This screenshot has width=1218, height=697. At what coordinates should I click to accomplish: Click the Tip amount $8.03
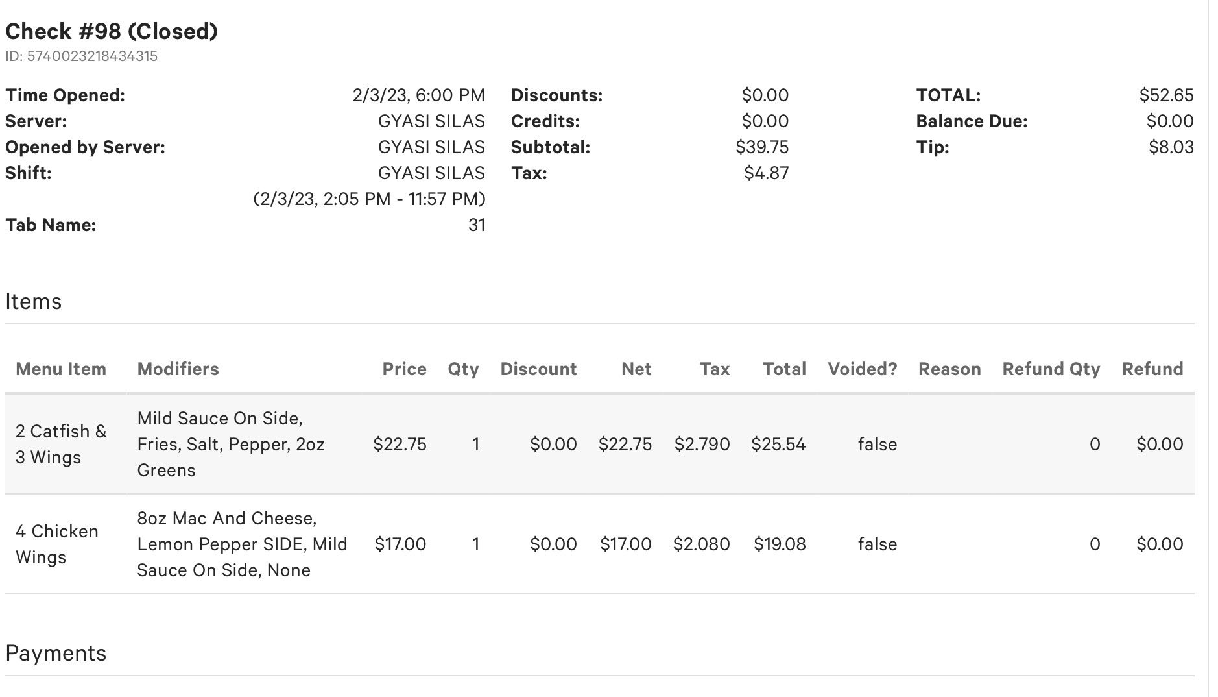click(1171, 147)
